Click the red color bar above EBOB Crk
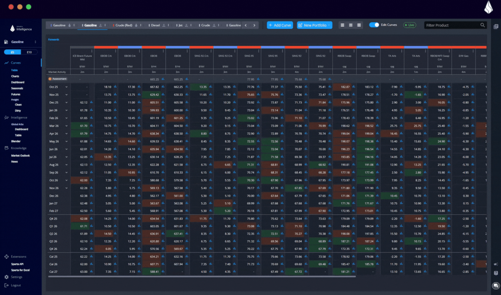Image resolution: width=501 pixels, height=295 pixels. [x=106, y=47]
